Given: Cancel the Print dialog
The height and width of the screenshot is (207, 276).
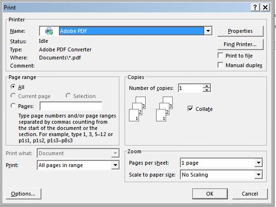Looking at the screenshot, I should coord(250,194).
